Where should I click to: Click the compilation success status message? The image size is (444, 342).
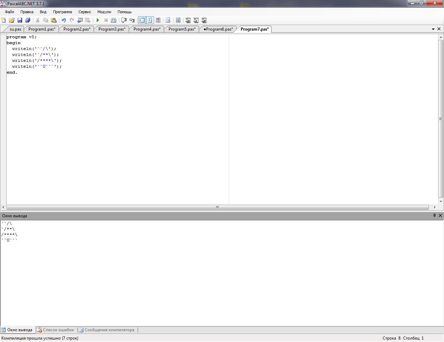[x=40, y=338]
